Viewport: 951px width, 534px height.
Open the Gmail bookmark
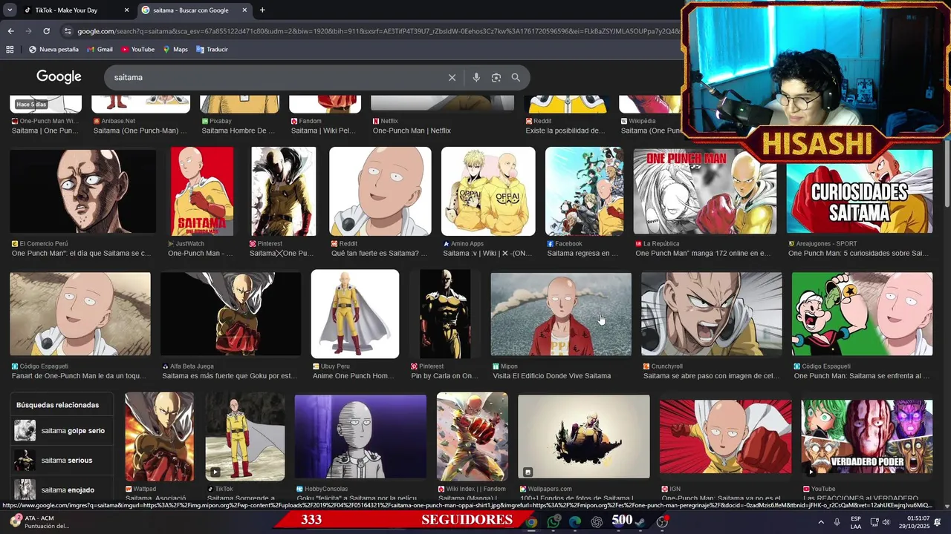(100, 50)
